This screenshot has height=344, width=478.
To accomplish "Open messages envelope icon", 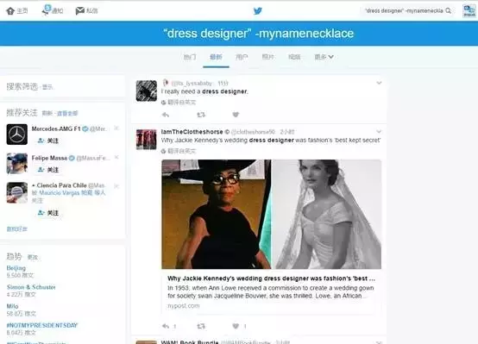I will (x=80, y=11).
